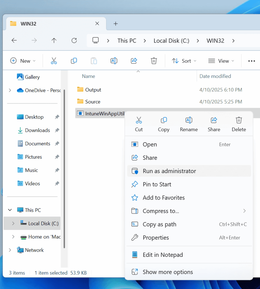Collapse the This PC tree item
The image size is (260, 289).
click(x=10, y=210)
